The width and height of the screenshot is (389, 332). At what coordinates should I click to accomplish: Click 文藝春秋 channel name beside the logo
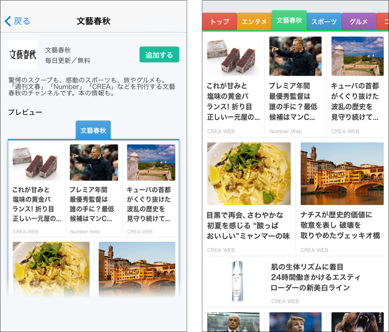58,50
